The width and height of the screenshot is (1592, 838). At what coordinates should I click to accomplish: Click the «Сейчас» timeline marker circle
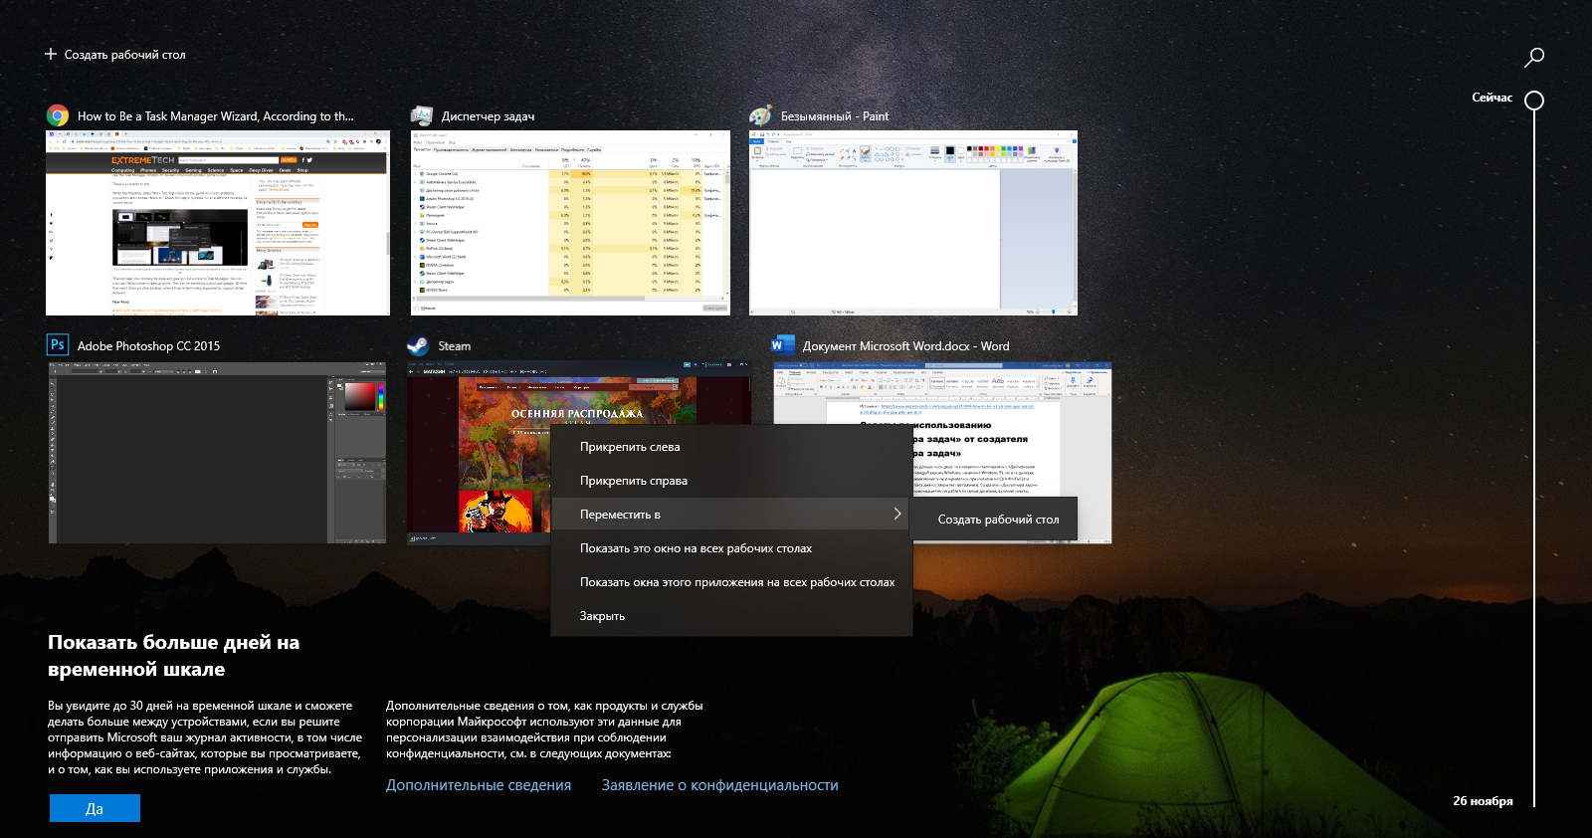pyautogui.click(x=1534, y=100)
